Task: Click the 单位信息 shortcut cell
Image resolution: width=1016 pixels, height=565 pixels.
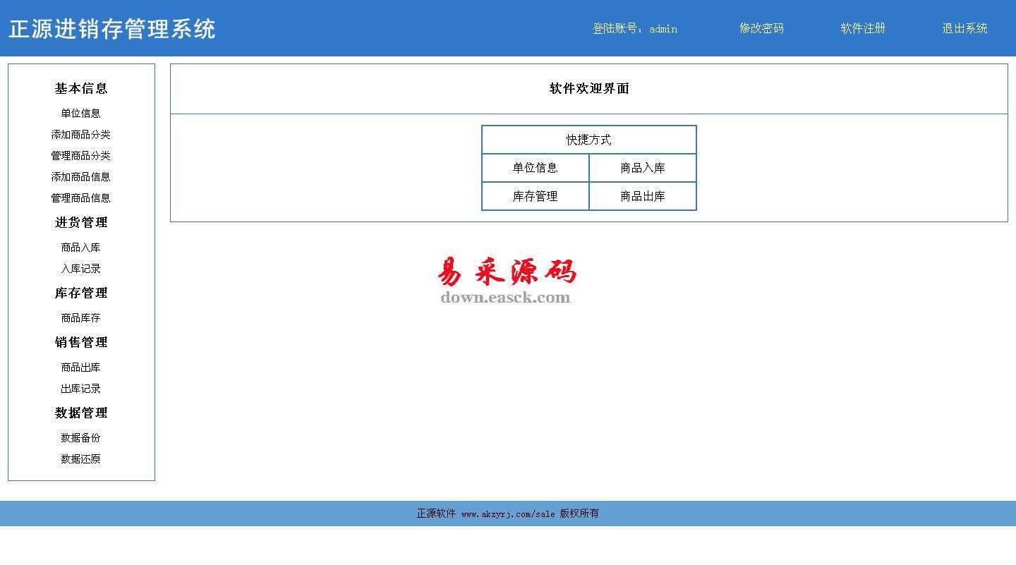Action: click(x=535, y=168)
